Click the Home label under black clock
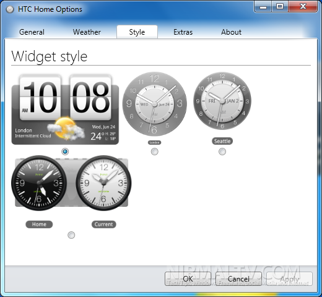Image resolution: width=322 pixels, height=297 pixels. click(x=39, y=224)
